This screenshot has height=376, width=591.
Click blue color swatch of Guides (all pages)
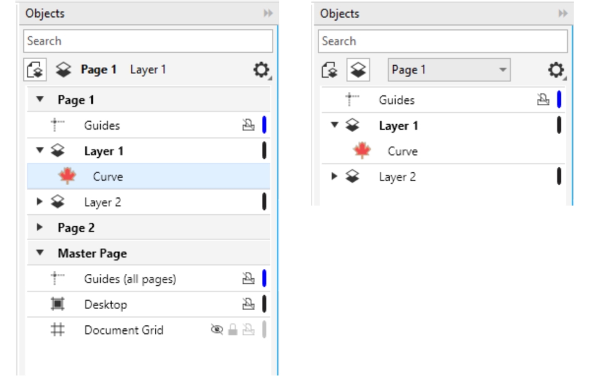pyautogui.click(x=264, y=279)
